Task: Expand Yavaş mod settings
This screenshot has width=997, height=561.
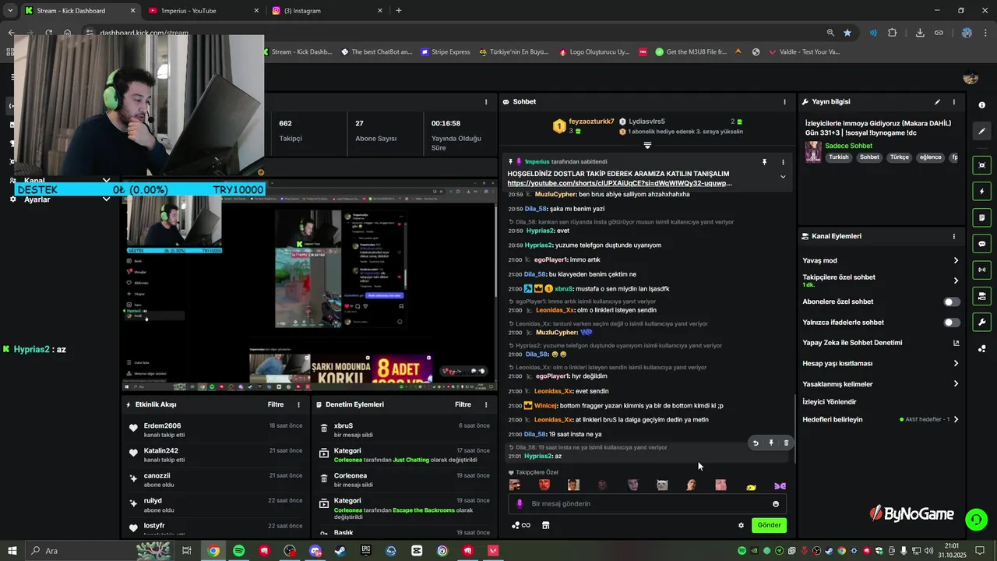Action: pyautogui.click(x=956, y=260)
